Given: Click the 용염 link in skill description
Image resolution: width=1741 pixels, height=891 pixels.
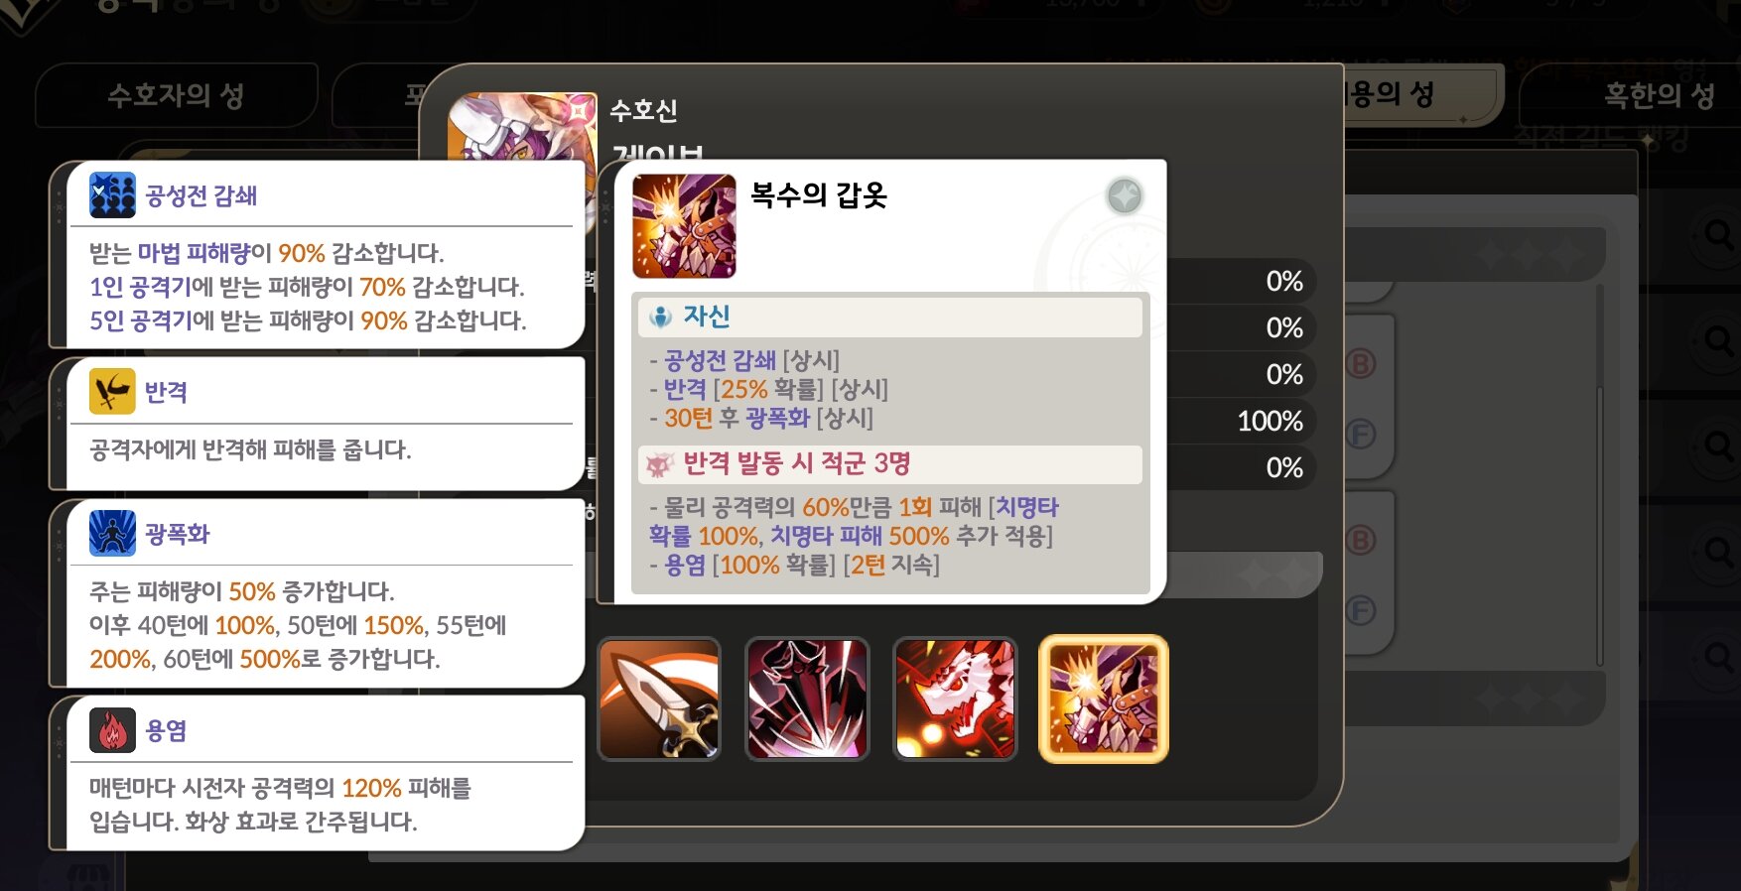Looking at the screenshot, I should coord(685,565).
